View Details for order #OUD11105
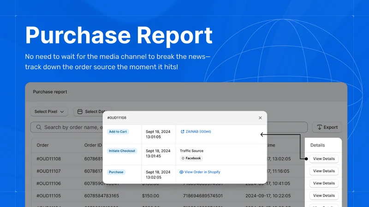The height and width of the screenshot is (207, 369). (x=324, y=195)
